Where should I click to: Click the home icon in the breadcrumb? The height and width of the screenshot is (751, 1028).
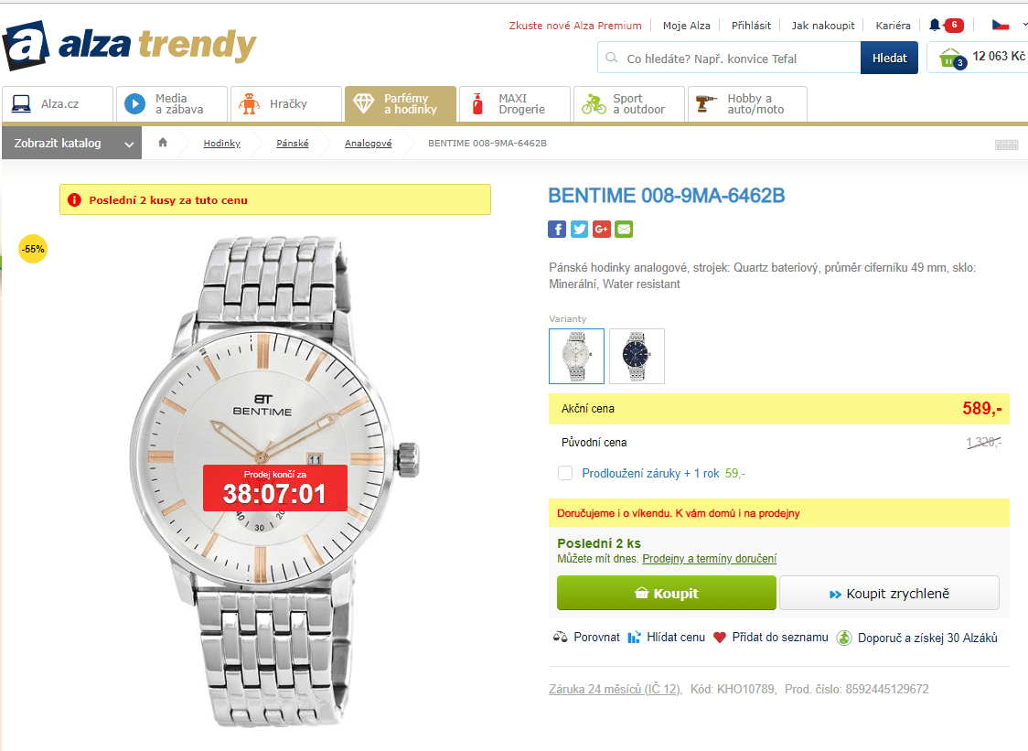click(162, 143)
